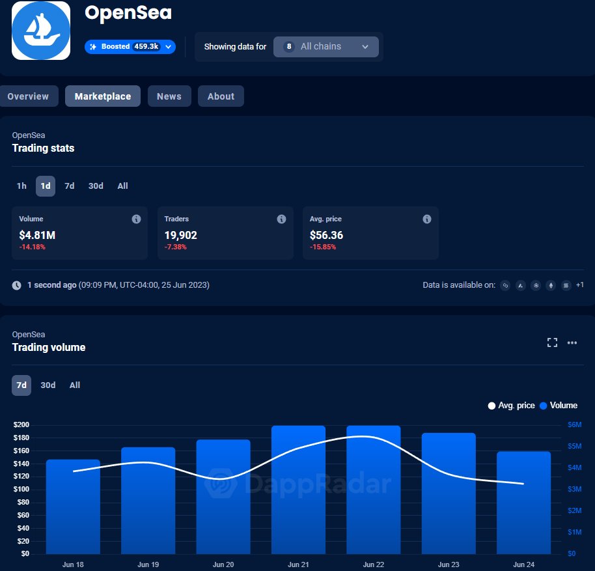
Task: Click the Trading stats heading
Action: point(43,148)
